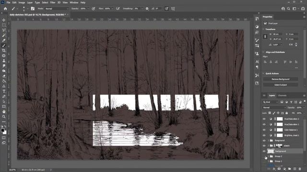307x172 pixels.
Task: Expand Group 2 folder
Action: tap(268, 156)
